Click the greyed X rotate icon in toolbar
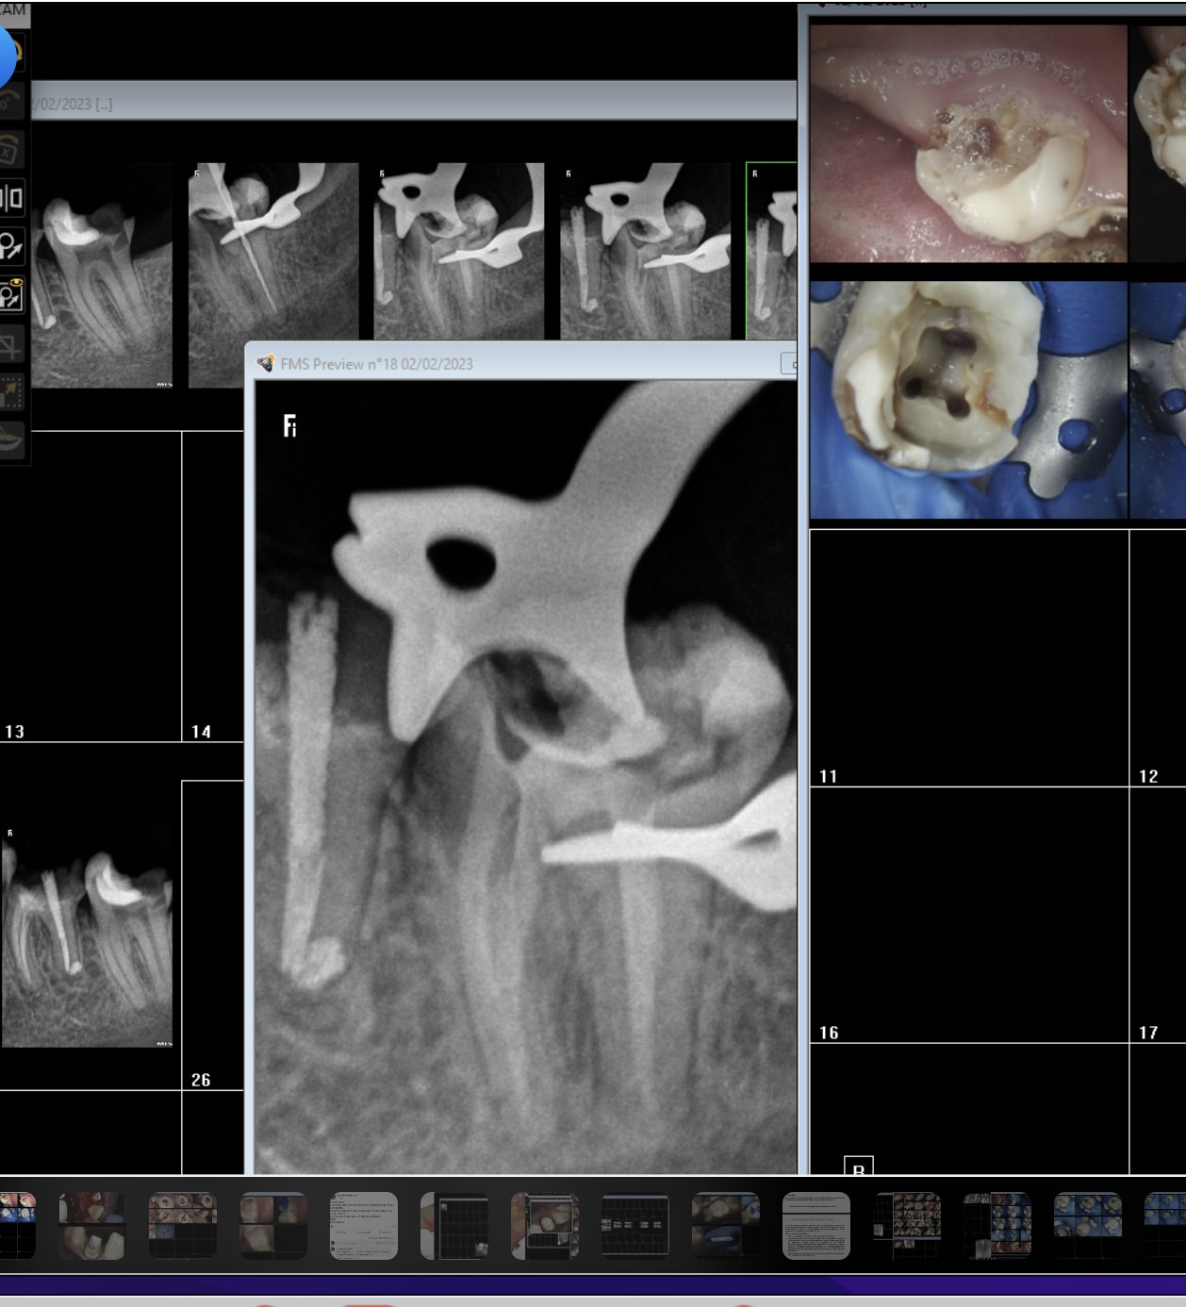The image size is (1186, 1307). 9,150
